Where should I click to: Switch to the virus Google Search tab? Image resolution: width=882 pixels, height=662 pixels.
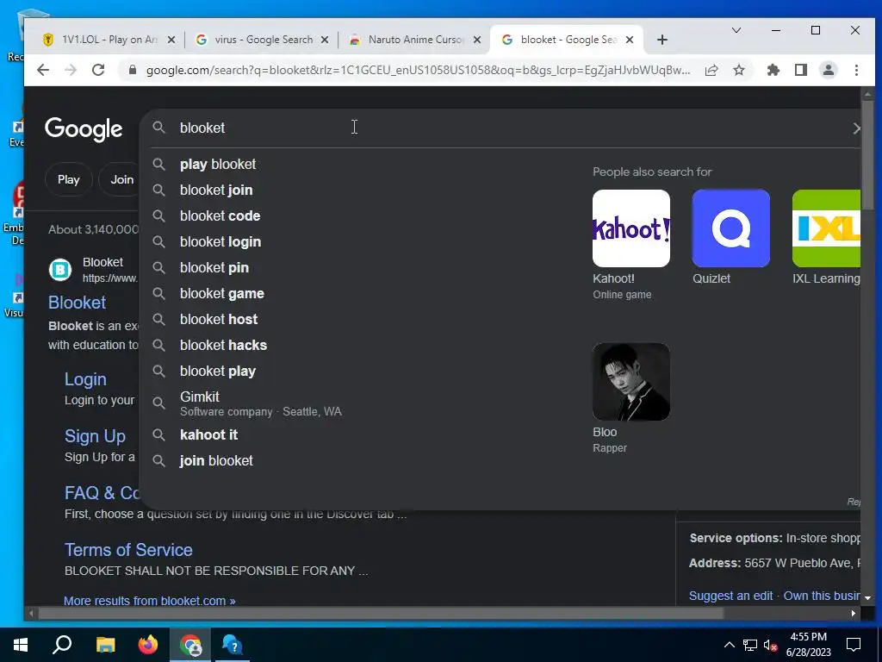click(260, 40)
